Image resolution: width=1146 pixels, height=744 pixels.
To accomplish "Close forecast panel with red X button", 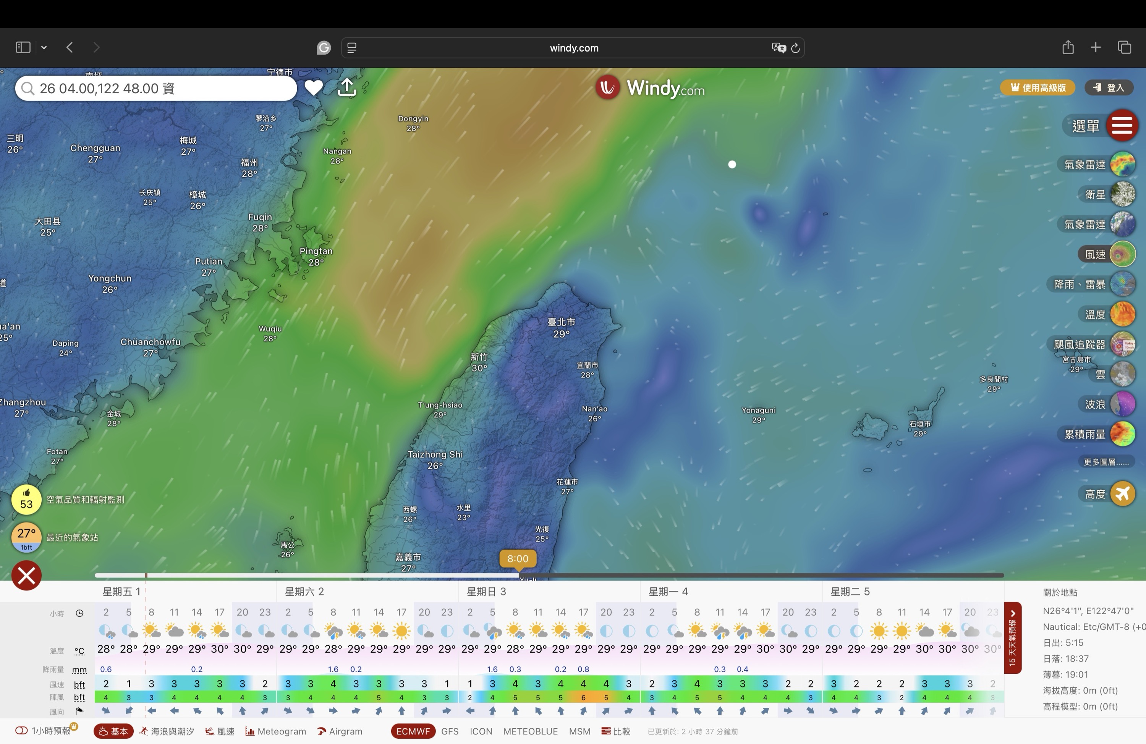I will tap(26, 576).
